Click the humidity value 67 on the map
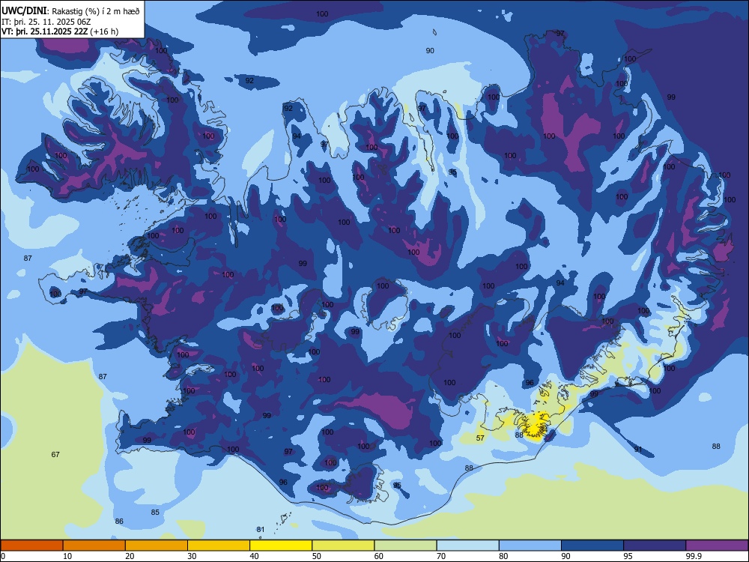Screen dimensions: 749x562 (x=55, y=455)
